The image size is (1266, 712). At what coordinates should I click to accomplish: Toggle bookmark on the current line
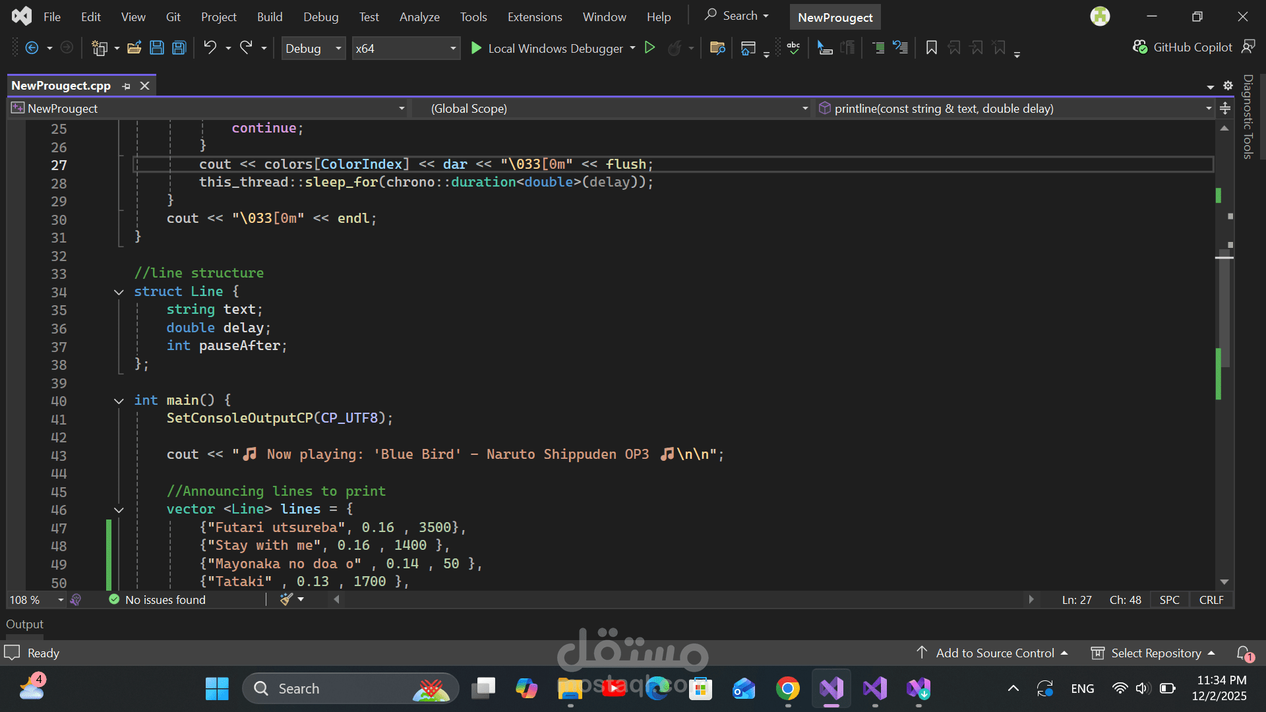click(931, 47)
